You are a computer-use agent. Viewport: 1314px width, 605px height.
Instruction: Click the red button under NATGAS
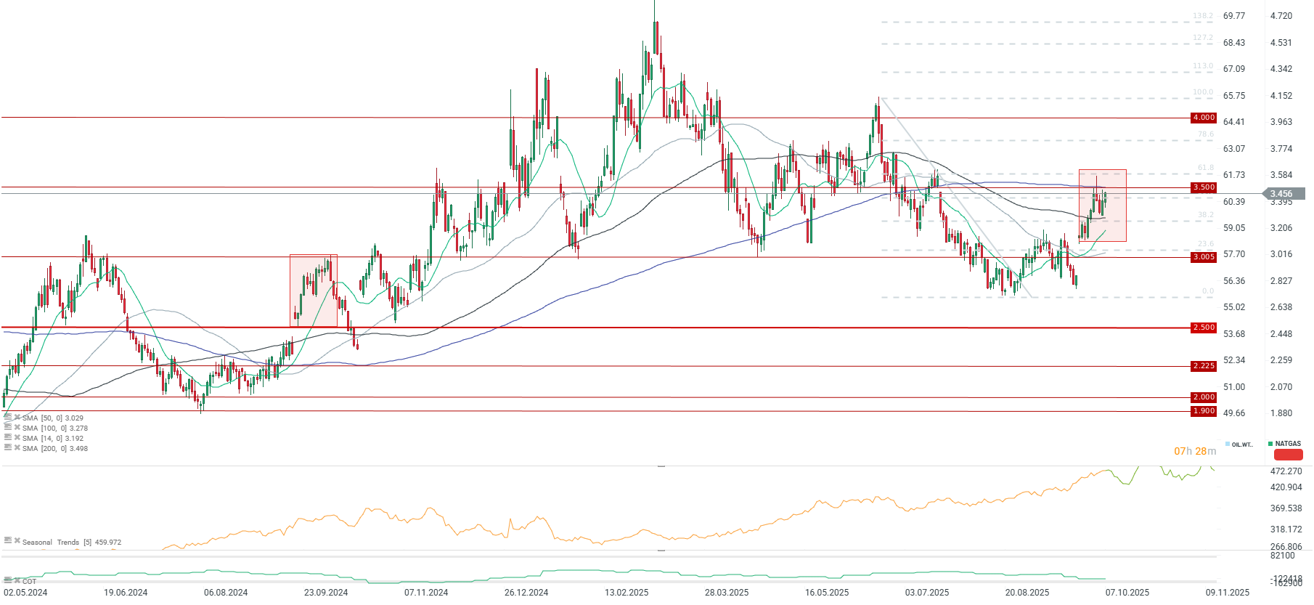pyautogui.click(x=1289, y=455)
